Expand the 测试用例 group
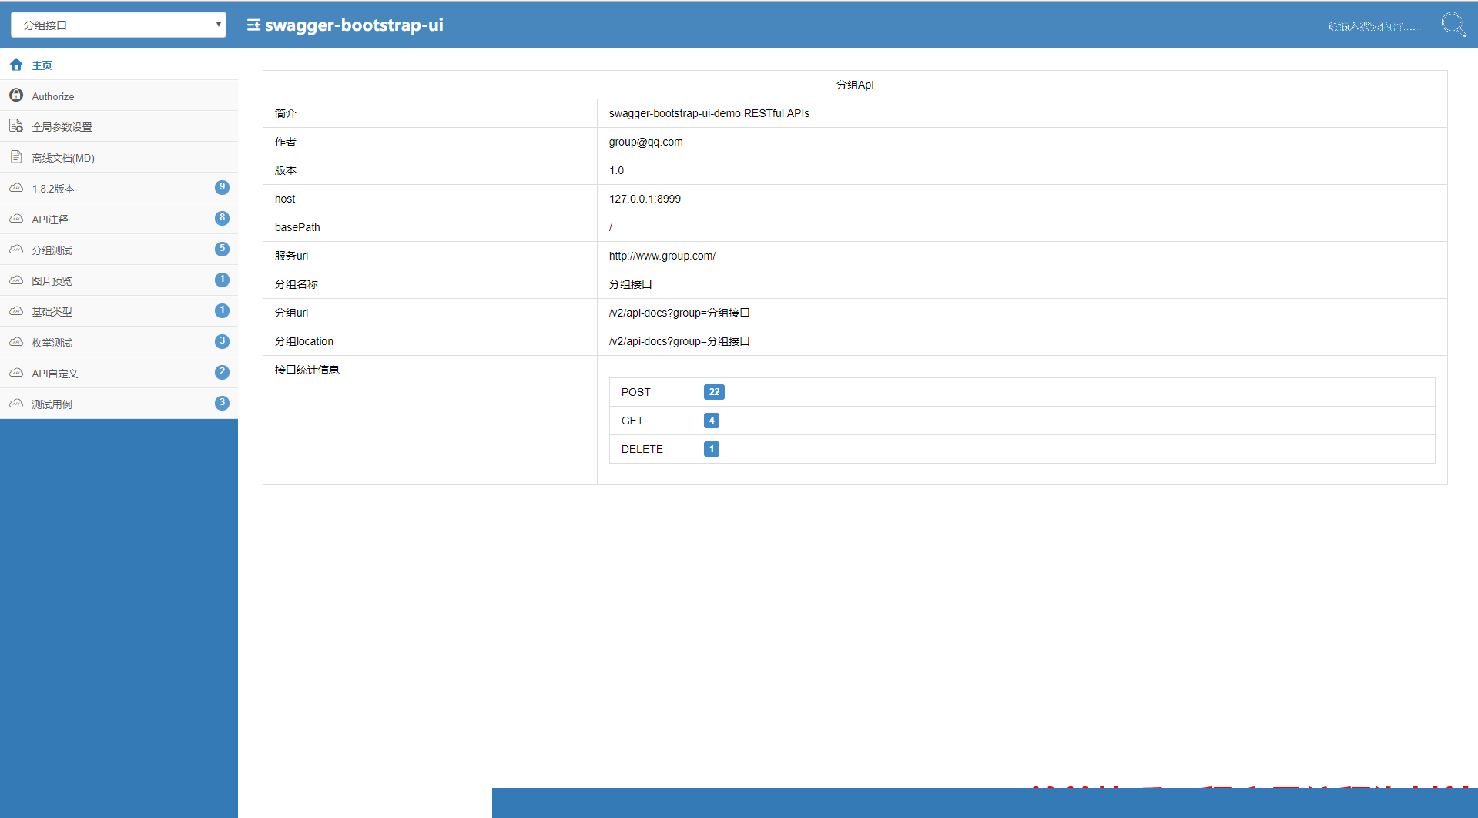This screenshot has height=818, width=1478. [x=119, y=404]
